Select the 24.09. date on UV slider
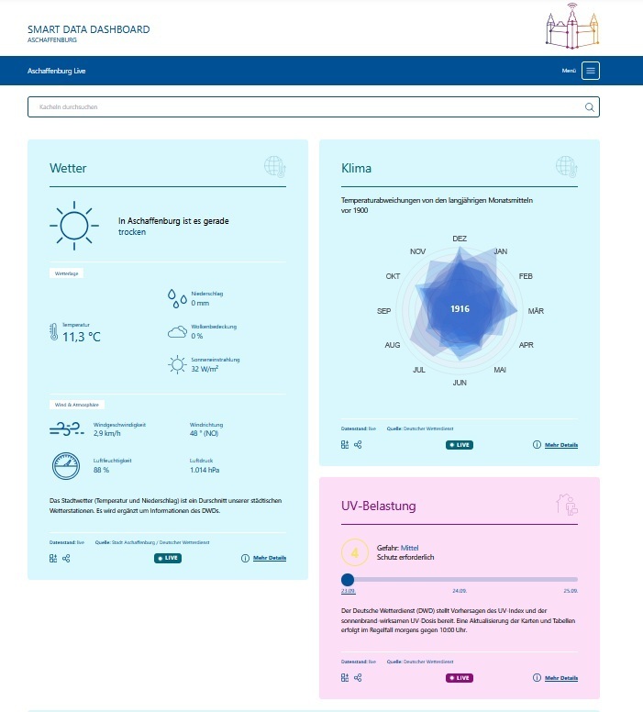643x712 pixels. pos(460,591)
